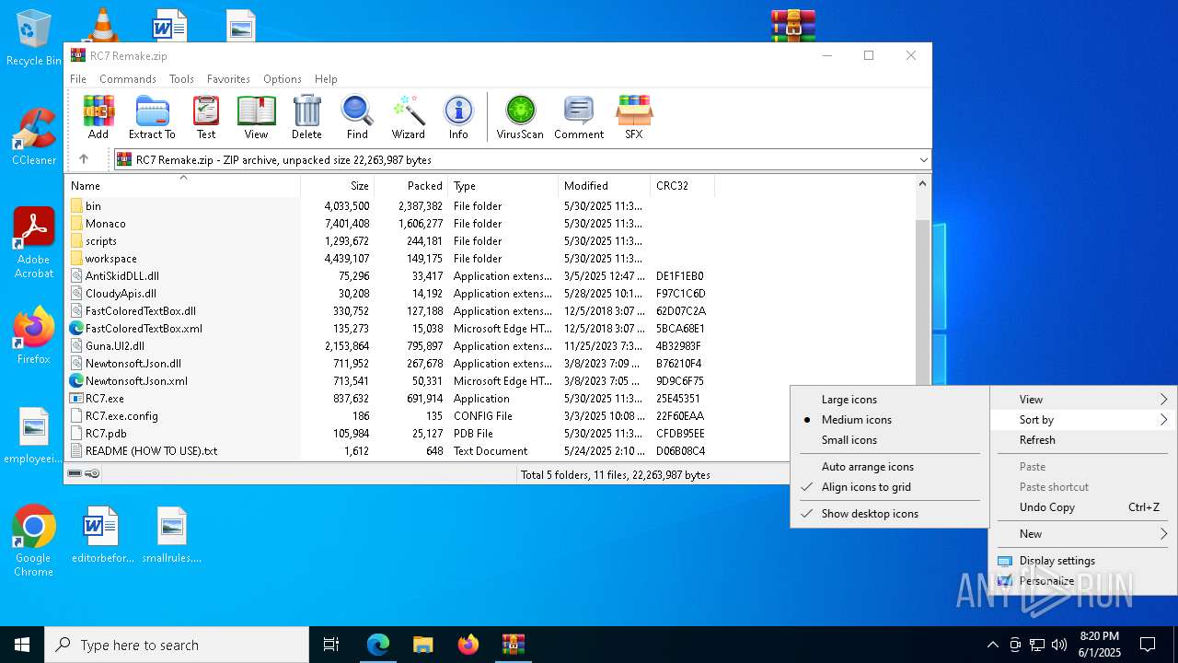Screen dimensions: 1178x663
Task: Sort by Modified column header
Action: point(604,186)
